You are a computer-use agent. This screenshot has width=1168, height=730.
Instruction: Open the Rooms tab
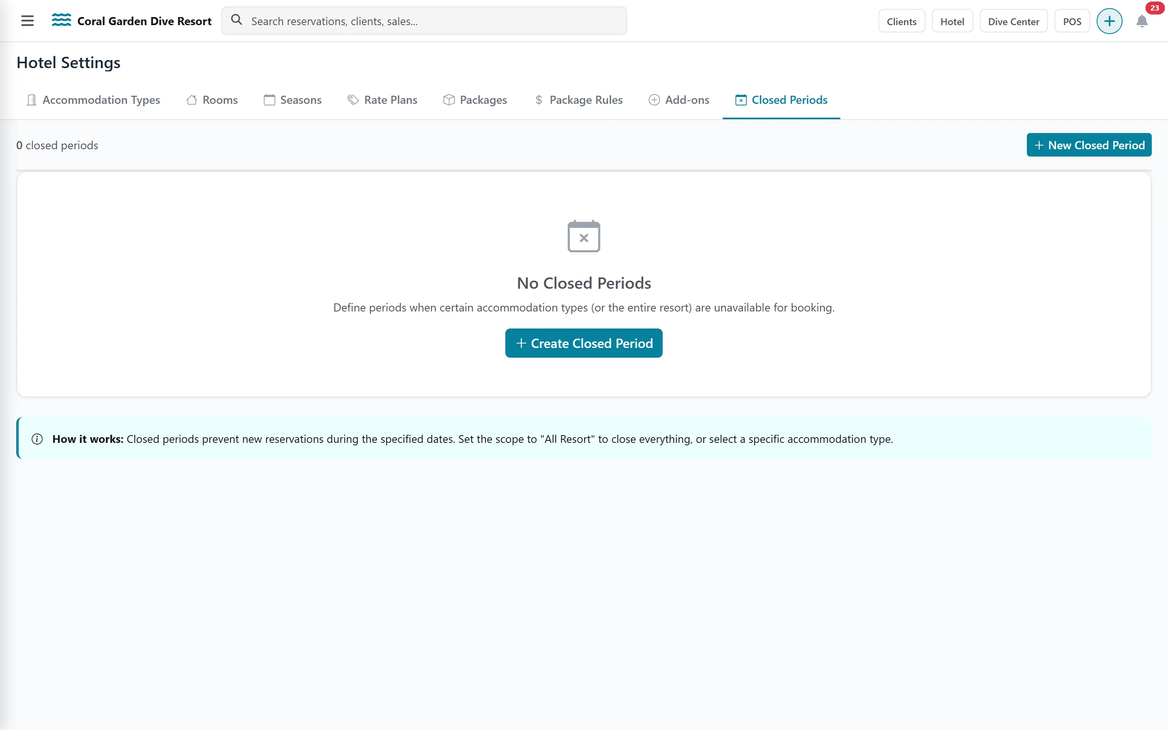(x=212, y=100)
